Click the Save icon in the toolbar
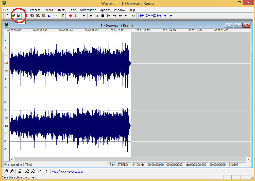 coord(19,16)
